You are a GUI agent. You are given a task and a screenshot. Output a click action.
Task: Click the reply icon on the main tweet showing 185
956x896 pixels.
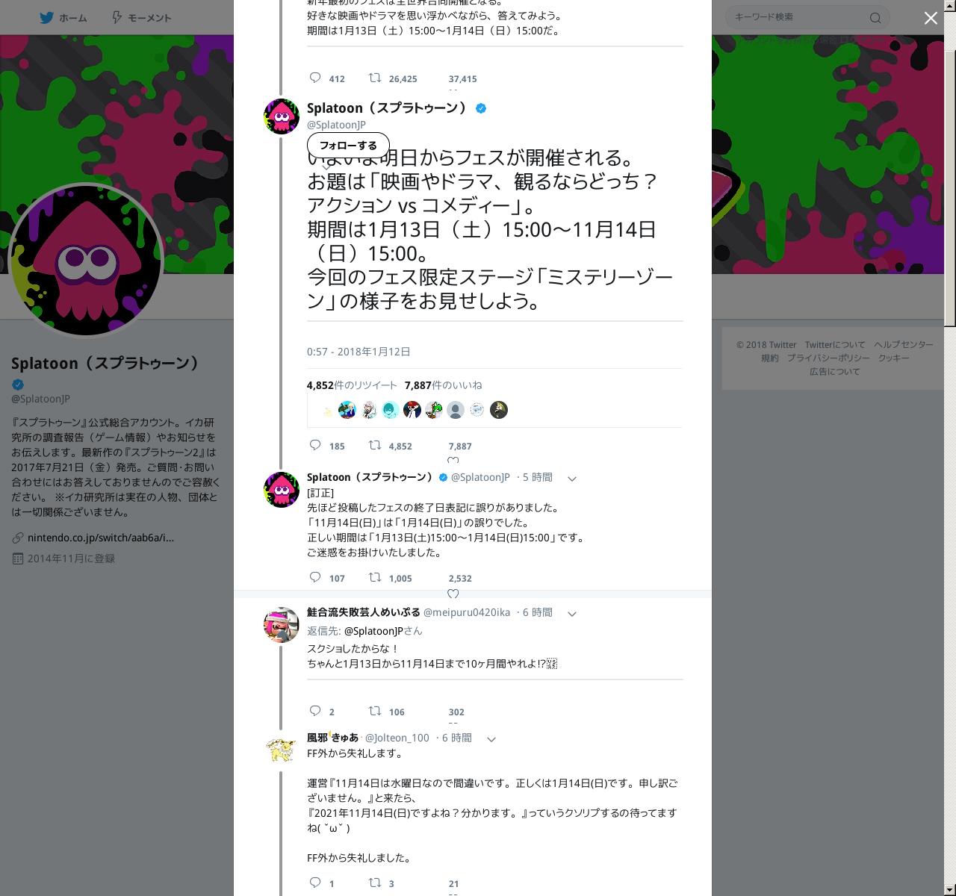pyautogui.click(x=315, y=445)
